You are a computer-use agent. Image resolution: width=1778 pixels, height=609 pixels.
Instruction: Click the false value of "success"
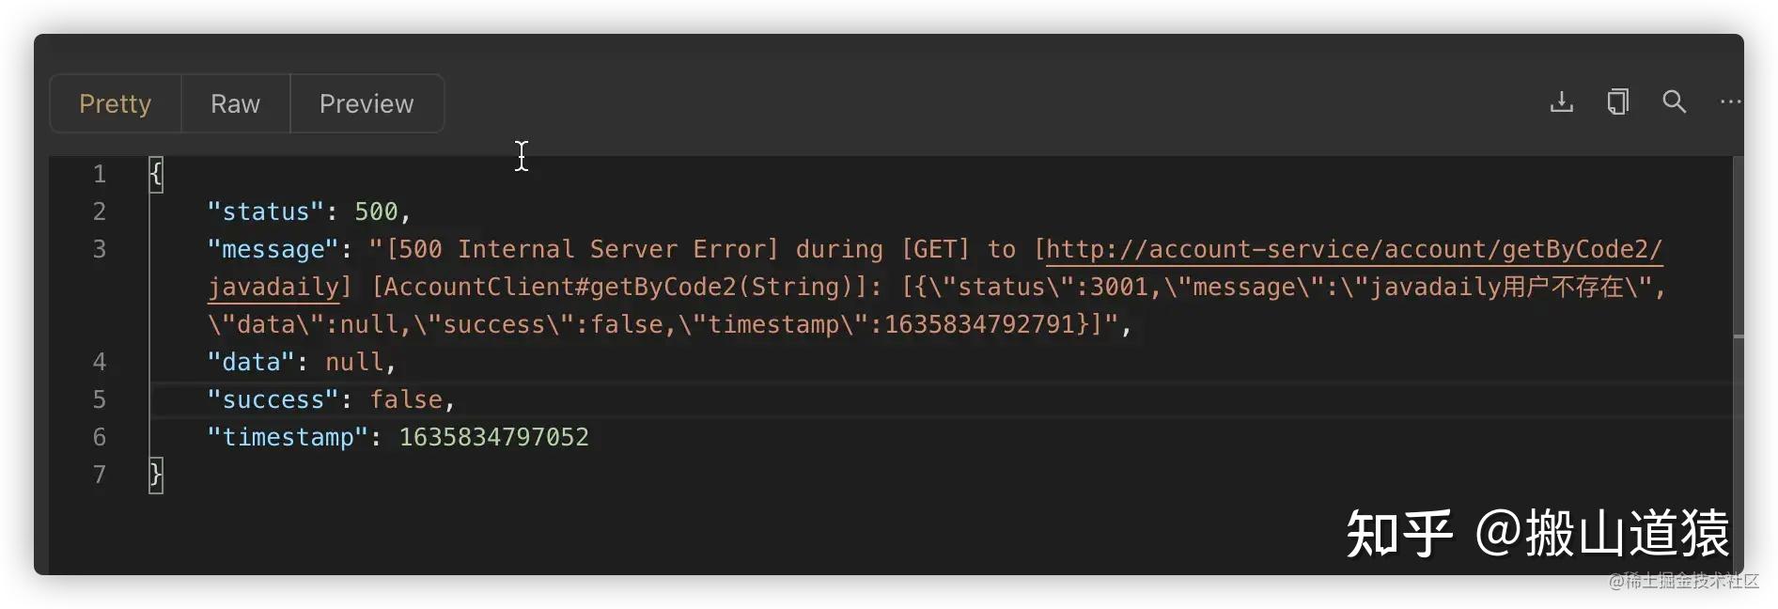405,399
